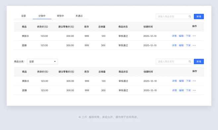Open 详情 for 爽肤水 in lower table
The height and width of the screenshot is (130, 218).
click(174, 81)
